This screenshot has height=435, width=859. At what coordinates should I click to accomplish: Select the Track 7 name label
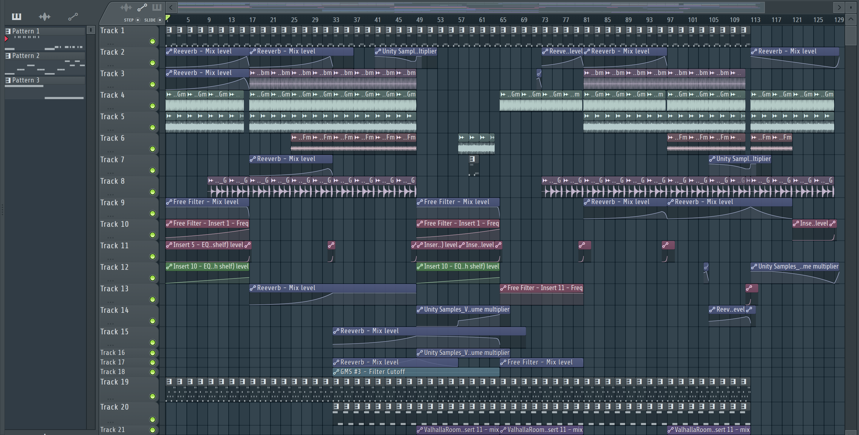(x=112, y=160)
